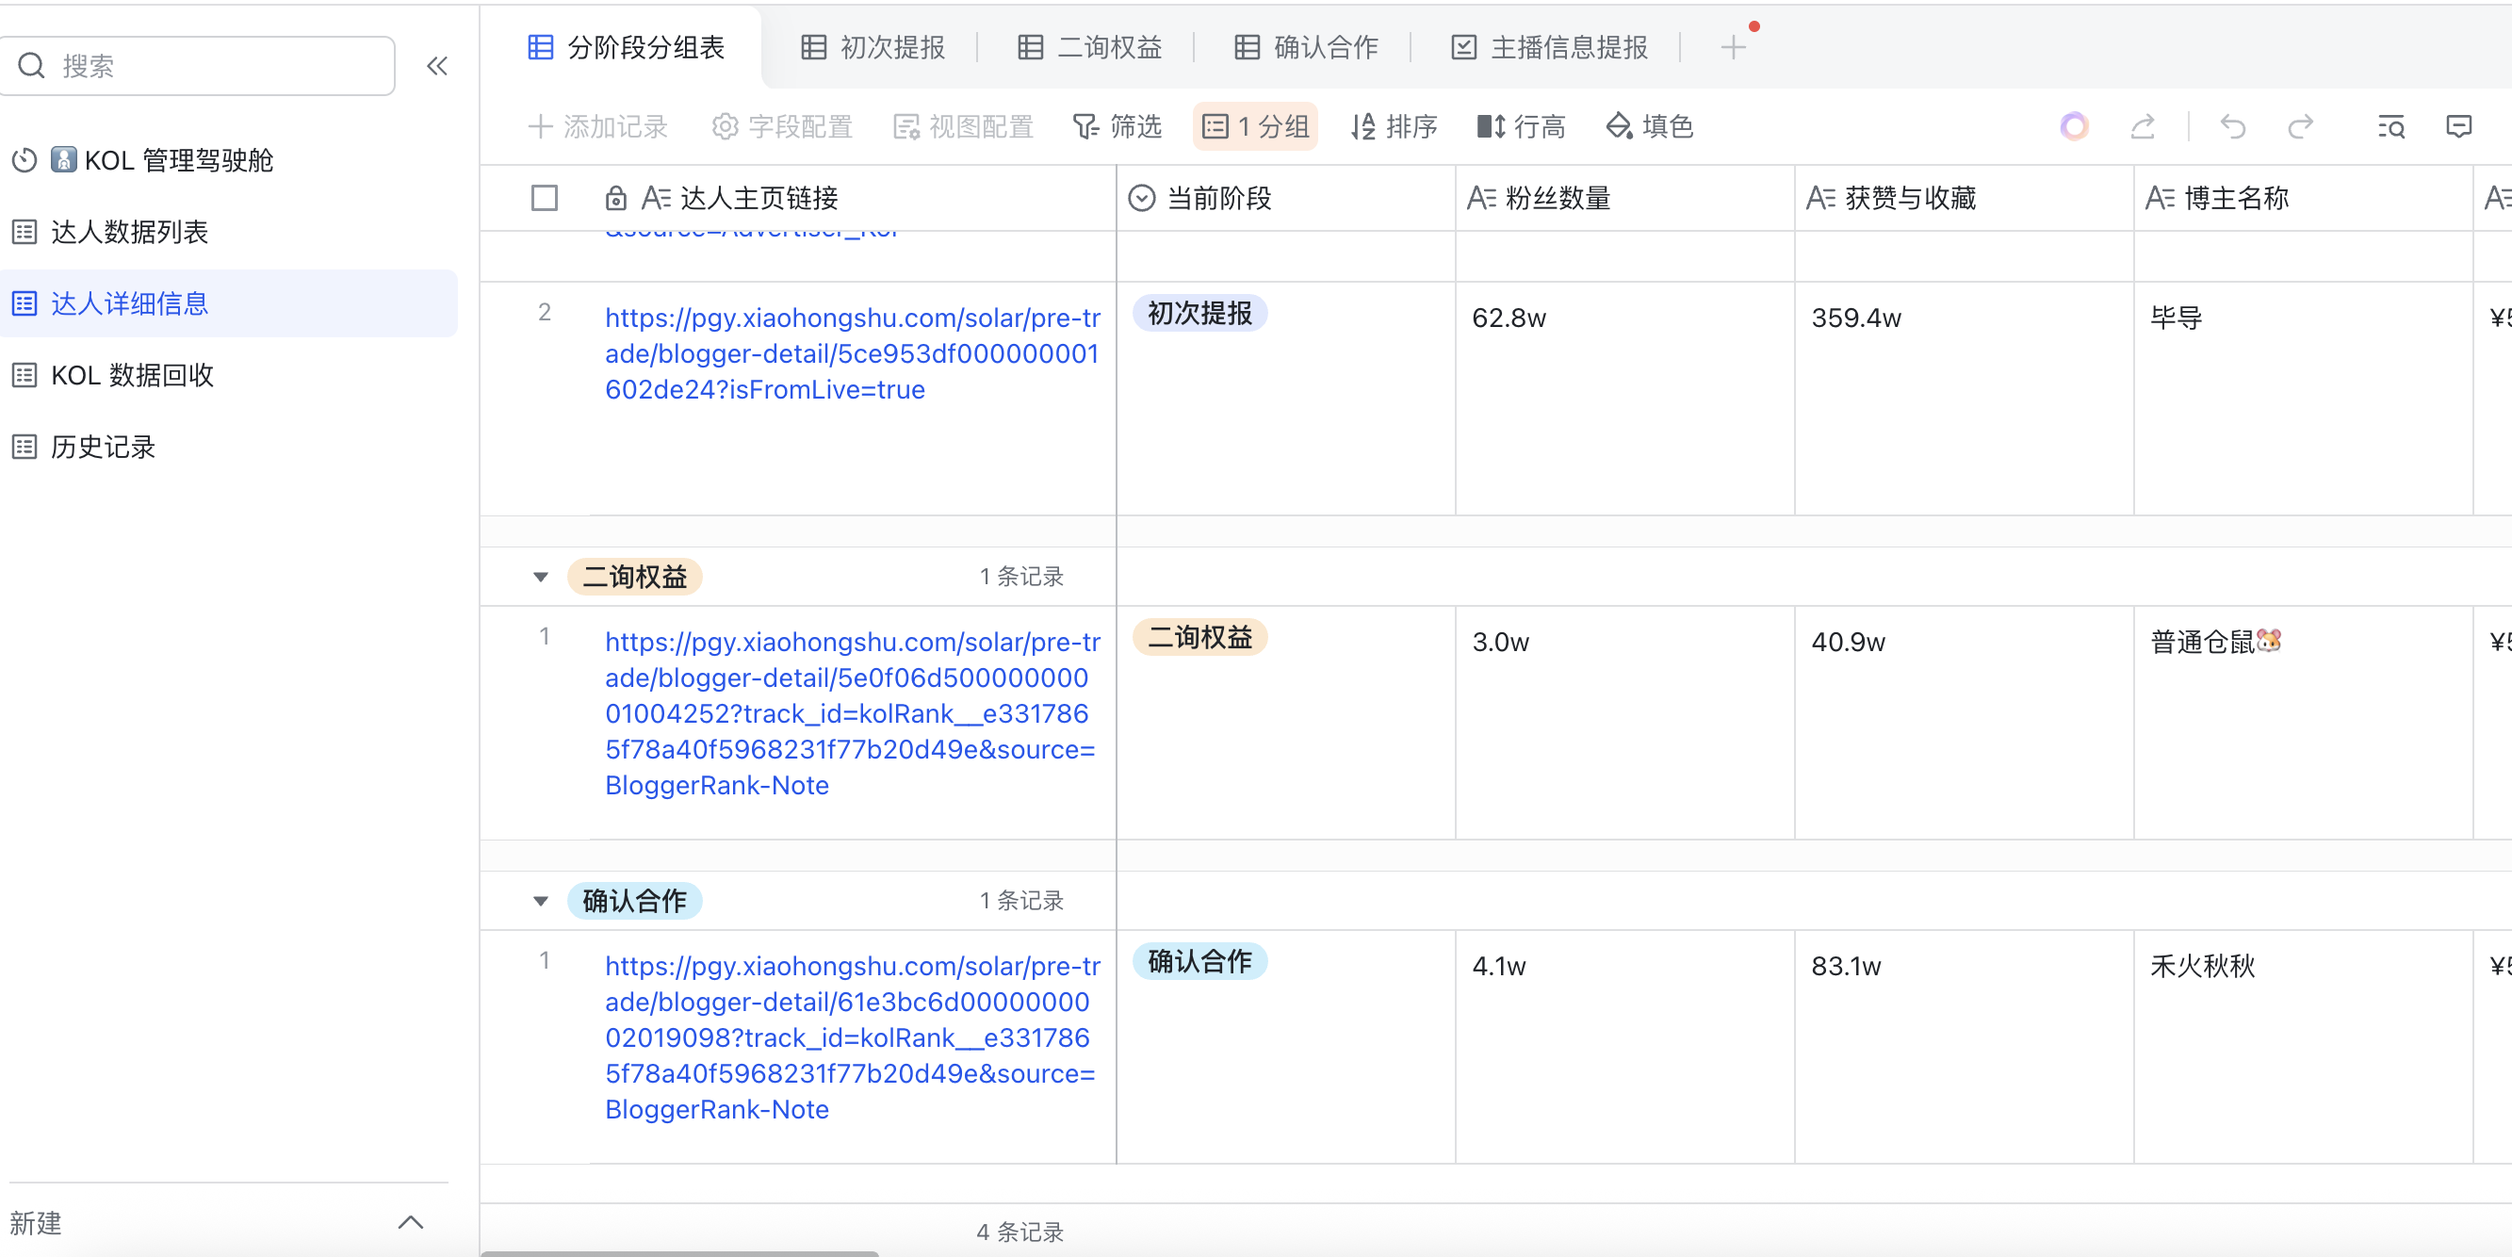Click the sidebar 搜索 search field
The width and height of the screenshot is (2512, 1257).
pos(210,66)
